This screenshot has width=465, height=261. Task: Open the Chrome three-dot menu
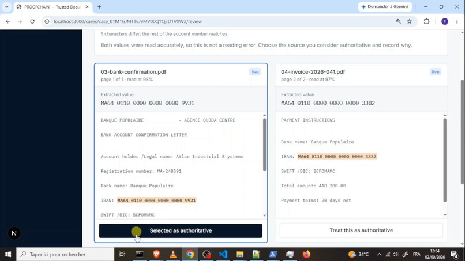(457, 21)
